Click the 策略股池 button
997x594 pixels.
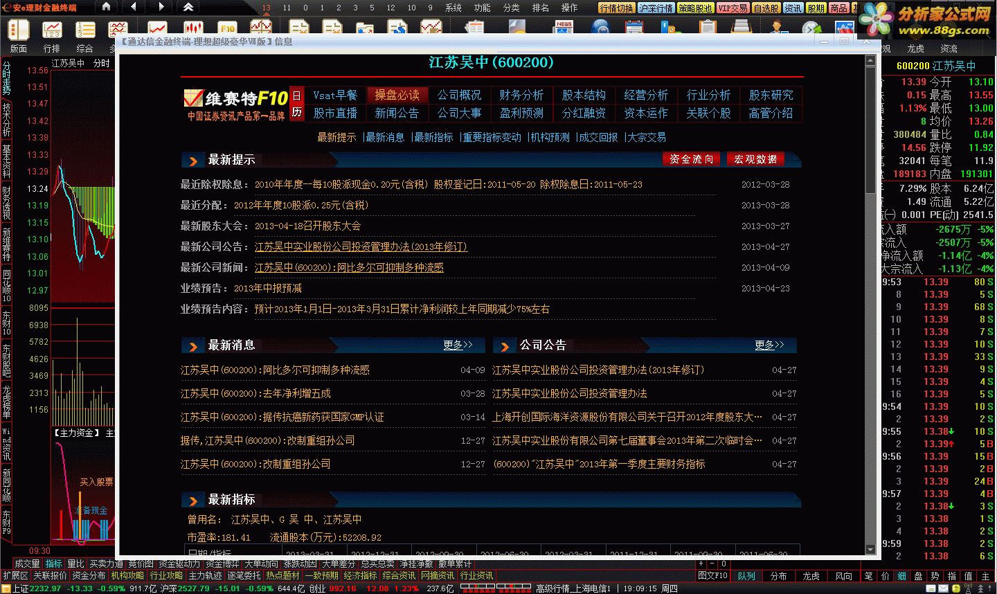pos(695,8)
